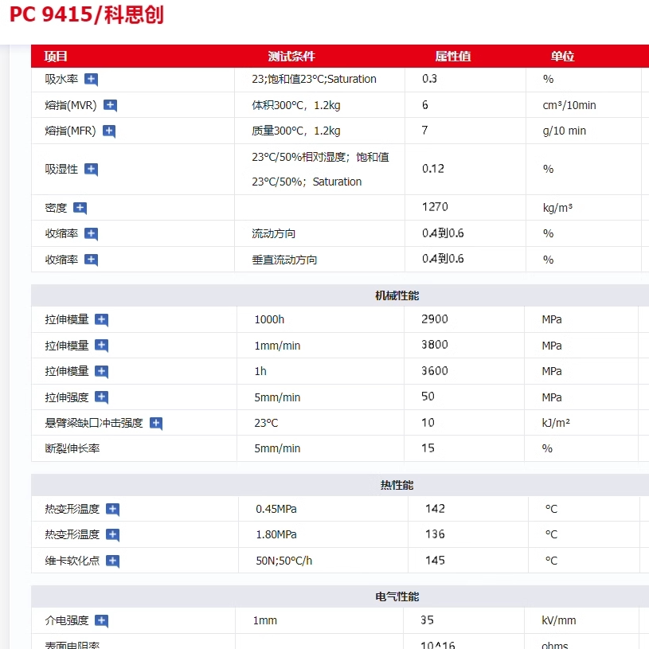This screenshot has width=649, height=649.
Task: Expand the plus icon beside 熔指(MVR)
Action: pyautogui.click(x=110, y=106)
